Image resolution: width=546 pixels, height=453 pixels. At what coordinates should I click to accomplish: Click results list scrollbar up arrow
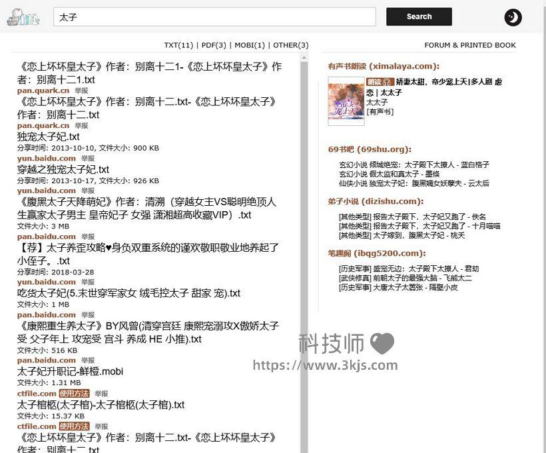(304, 57)
